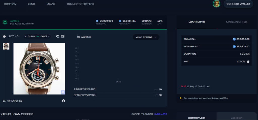The image size is (258, 120).
Task: Click the APR info icon
Action: (x=248, y=62)
